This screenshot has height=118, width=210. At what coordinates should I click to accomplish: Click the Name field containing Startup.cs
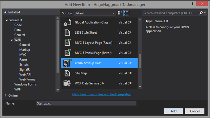[x=86, y=103]
